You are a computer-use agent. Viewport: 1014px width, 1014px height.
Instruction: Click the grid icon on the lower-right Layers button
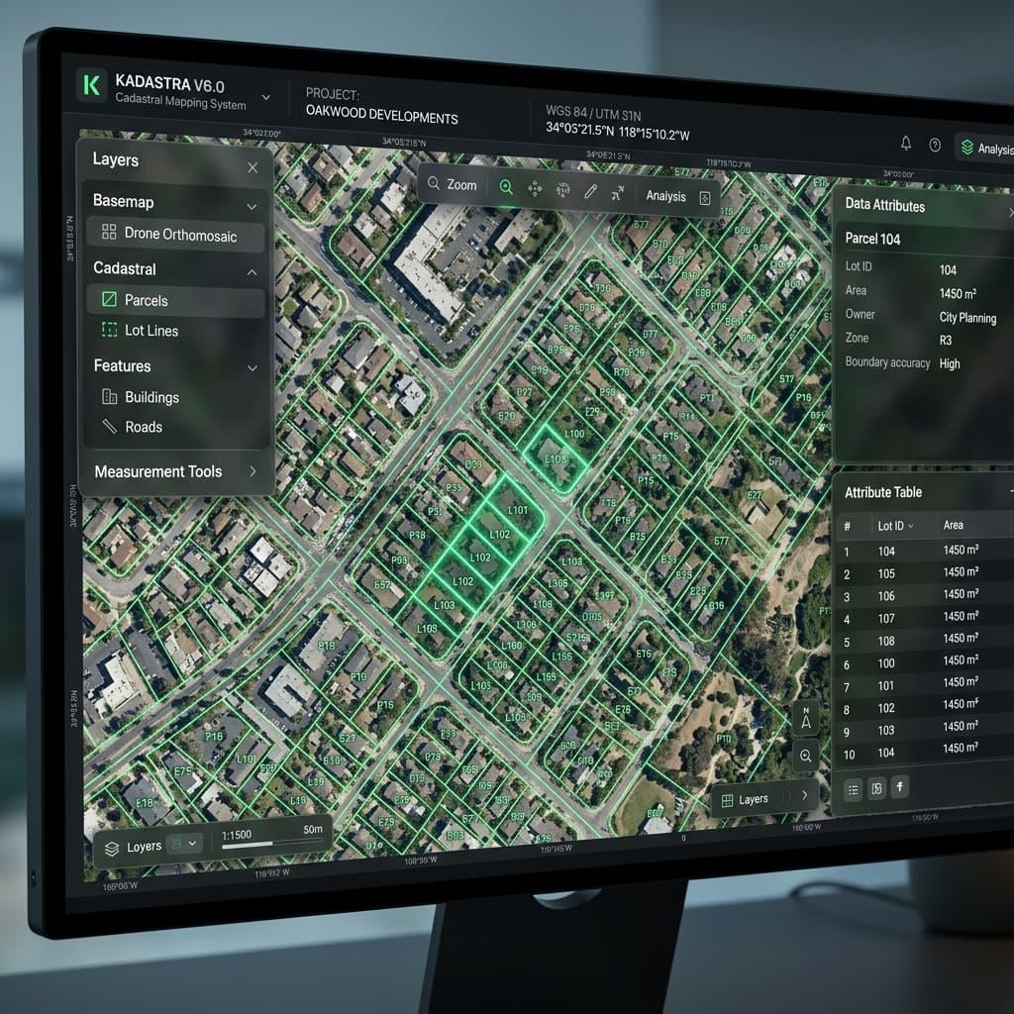727,800
